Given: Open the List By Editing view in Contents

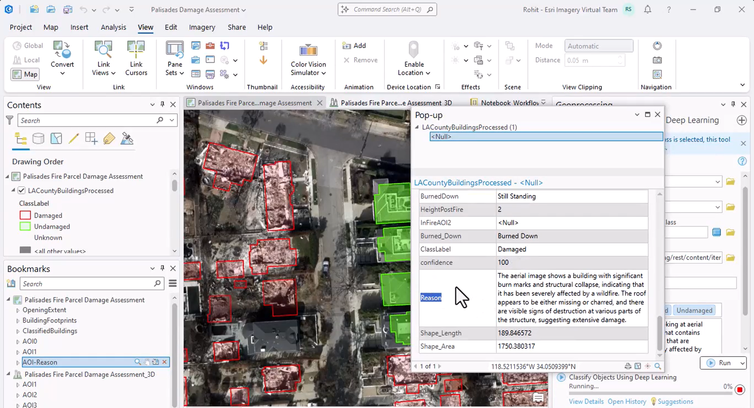Looking at the screenshot, I should (x=74, y=138).
